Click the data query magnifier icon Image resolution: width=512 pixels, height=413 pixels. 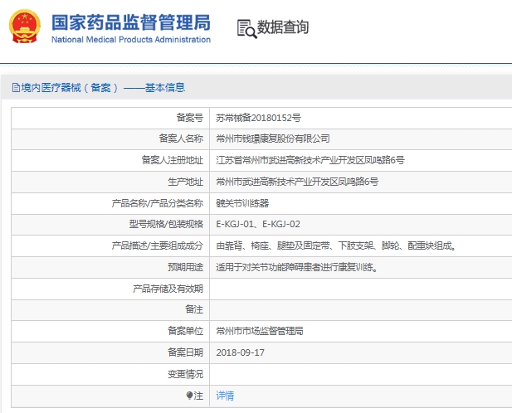click(246, 29)
